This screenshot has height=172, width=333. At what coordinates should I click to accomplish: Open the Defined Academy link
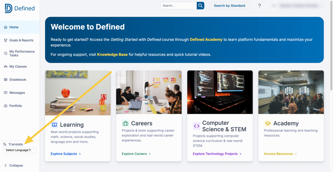tap(206, 39)
